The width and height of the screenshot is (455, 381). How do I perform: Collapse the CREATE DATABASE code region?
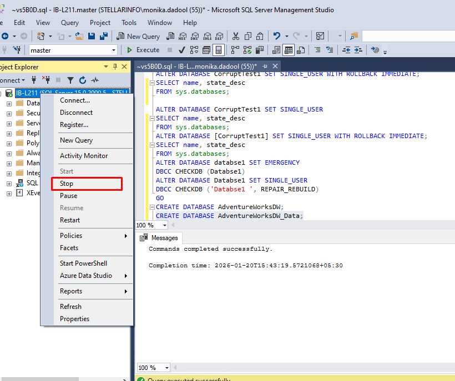152,206
